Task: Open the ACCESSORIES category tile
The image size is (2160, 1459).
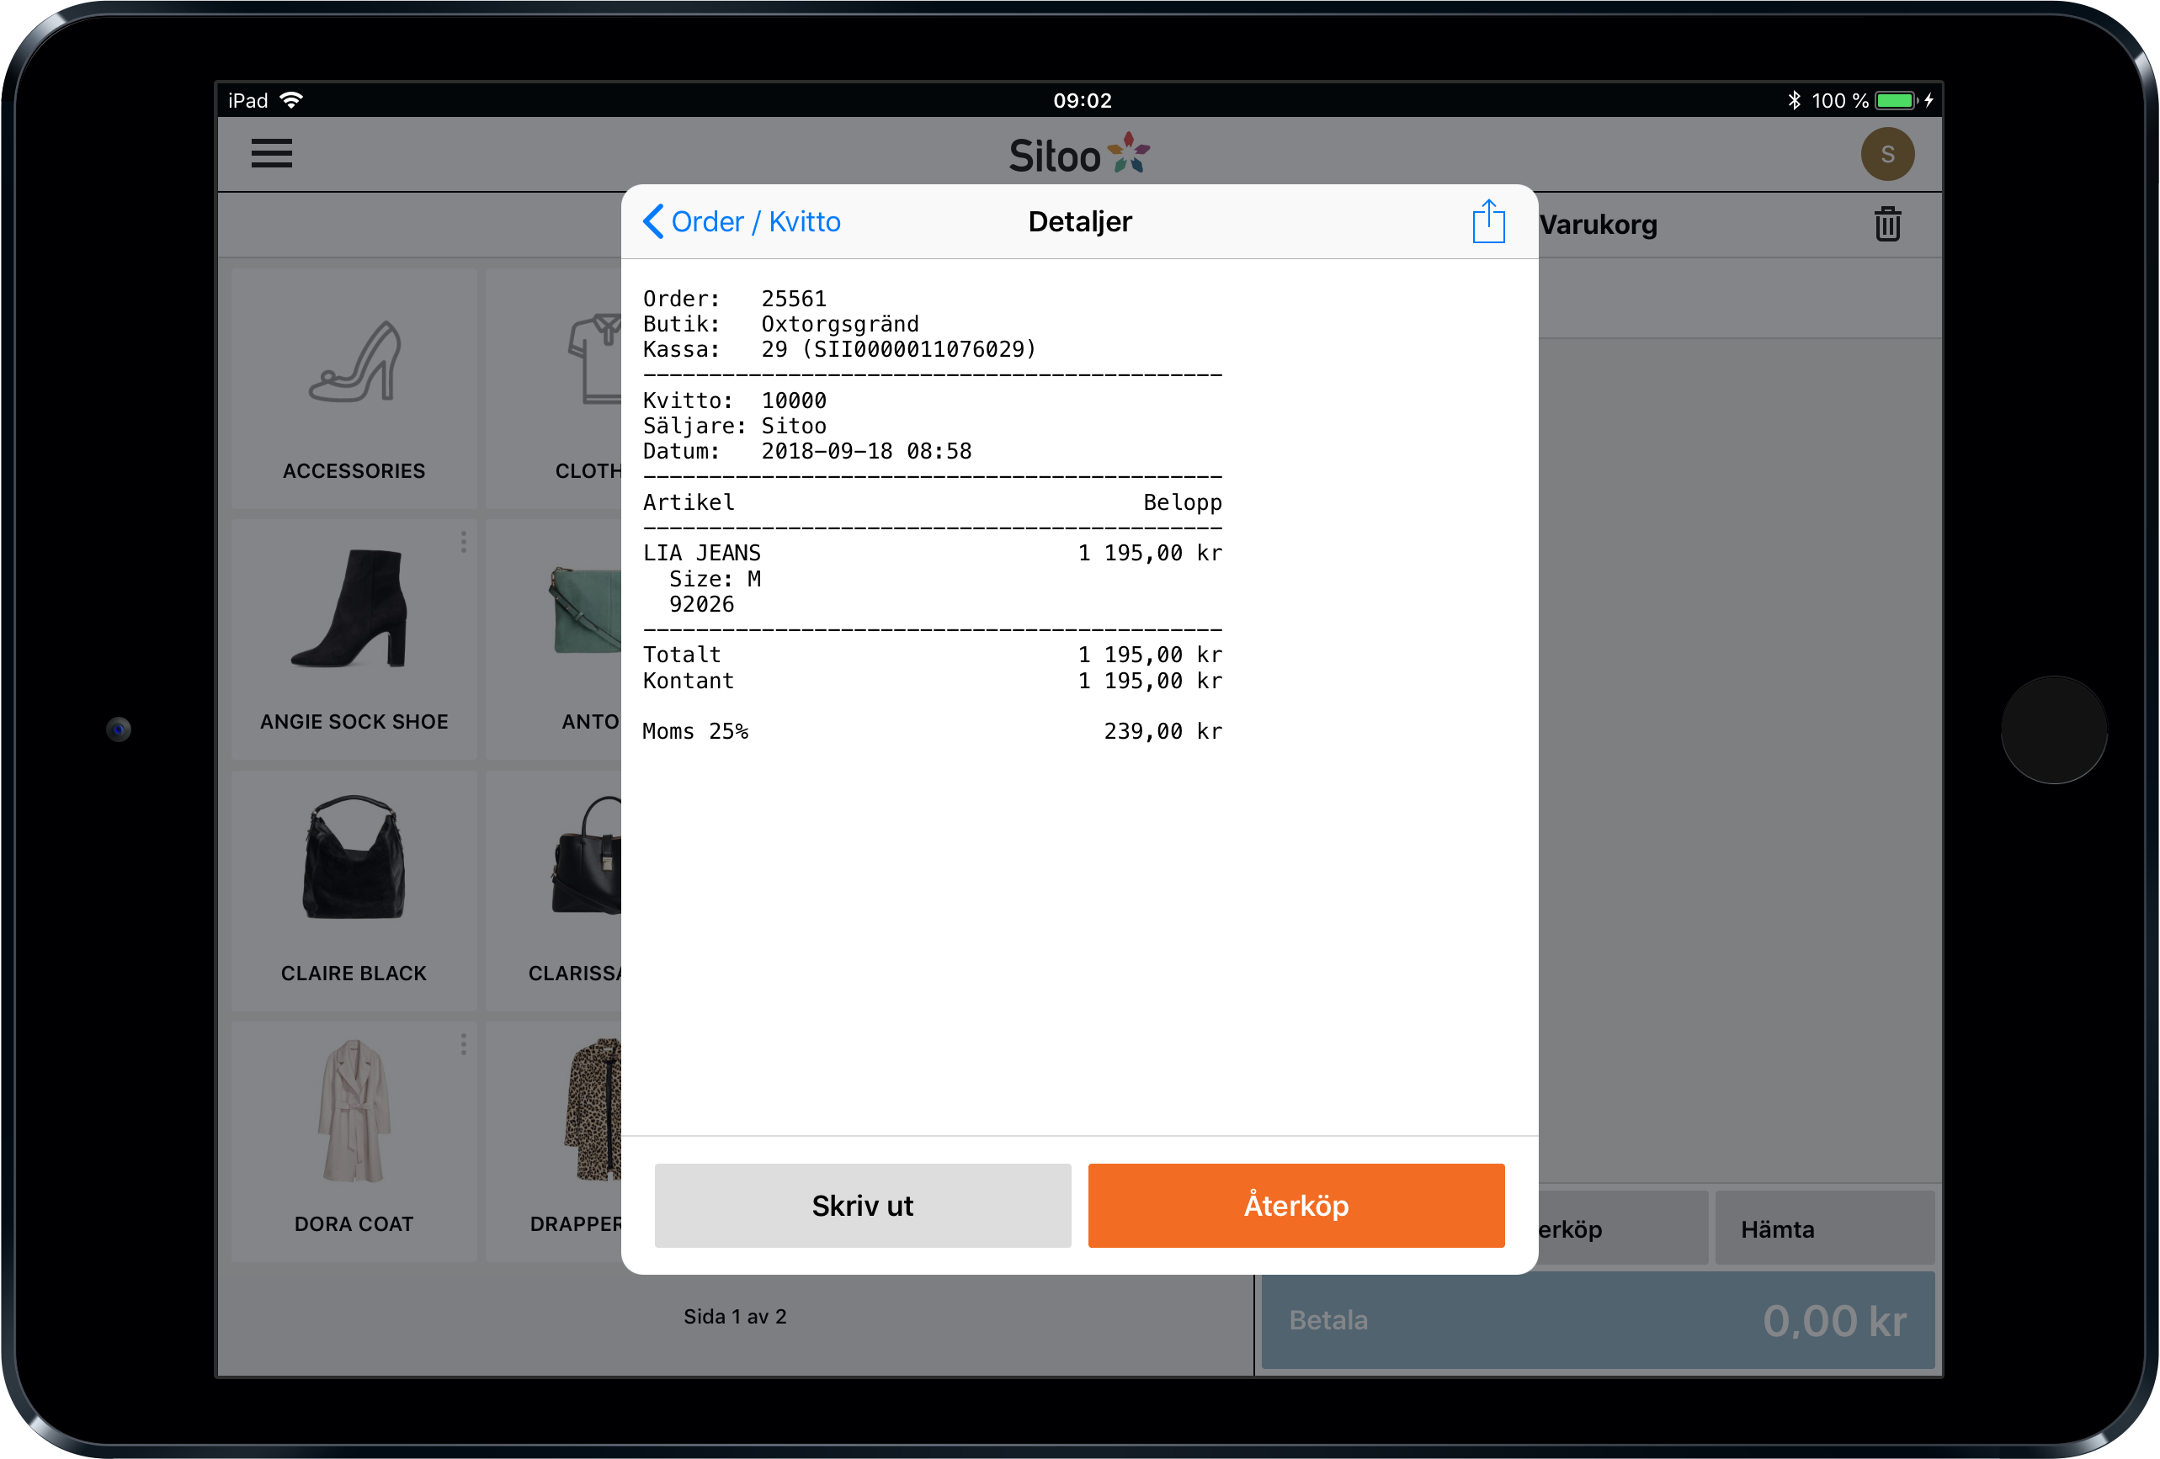Action: point(354,389)
